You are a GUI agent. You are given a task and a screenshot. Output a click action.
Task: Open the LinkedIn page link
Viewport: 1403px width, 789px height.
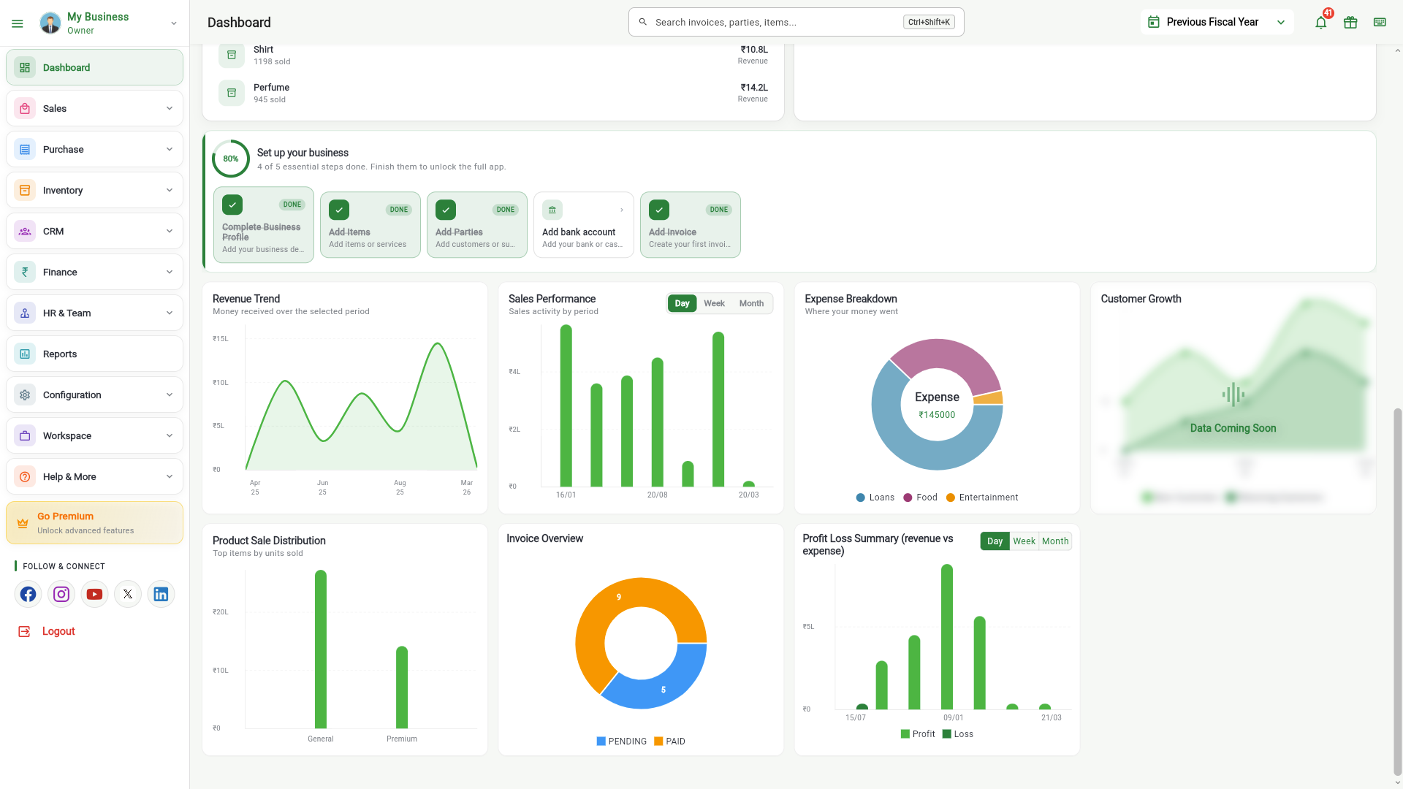pos(161,594)
